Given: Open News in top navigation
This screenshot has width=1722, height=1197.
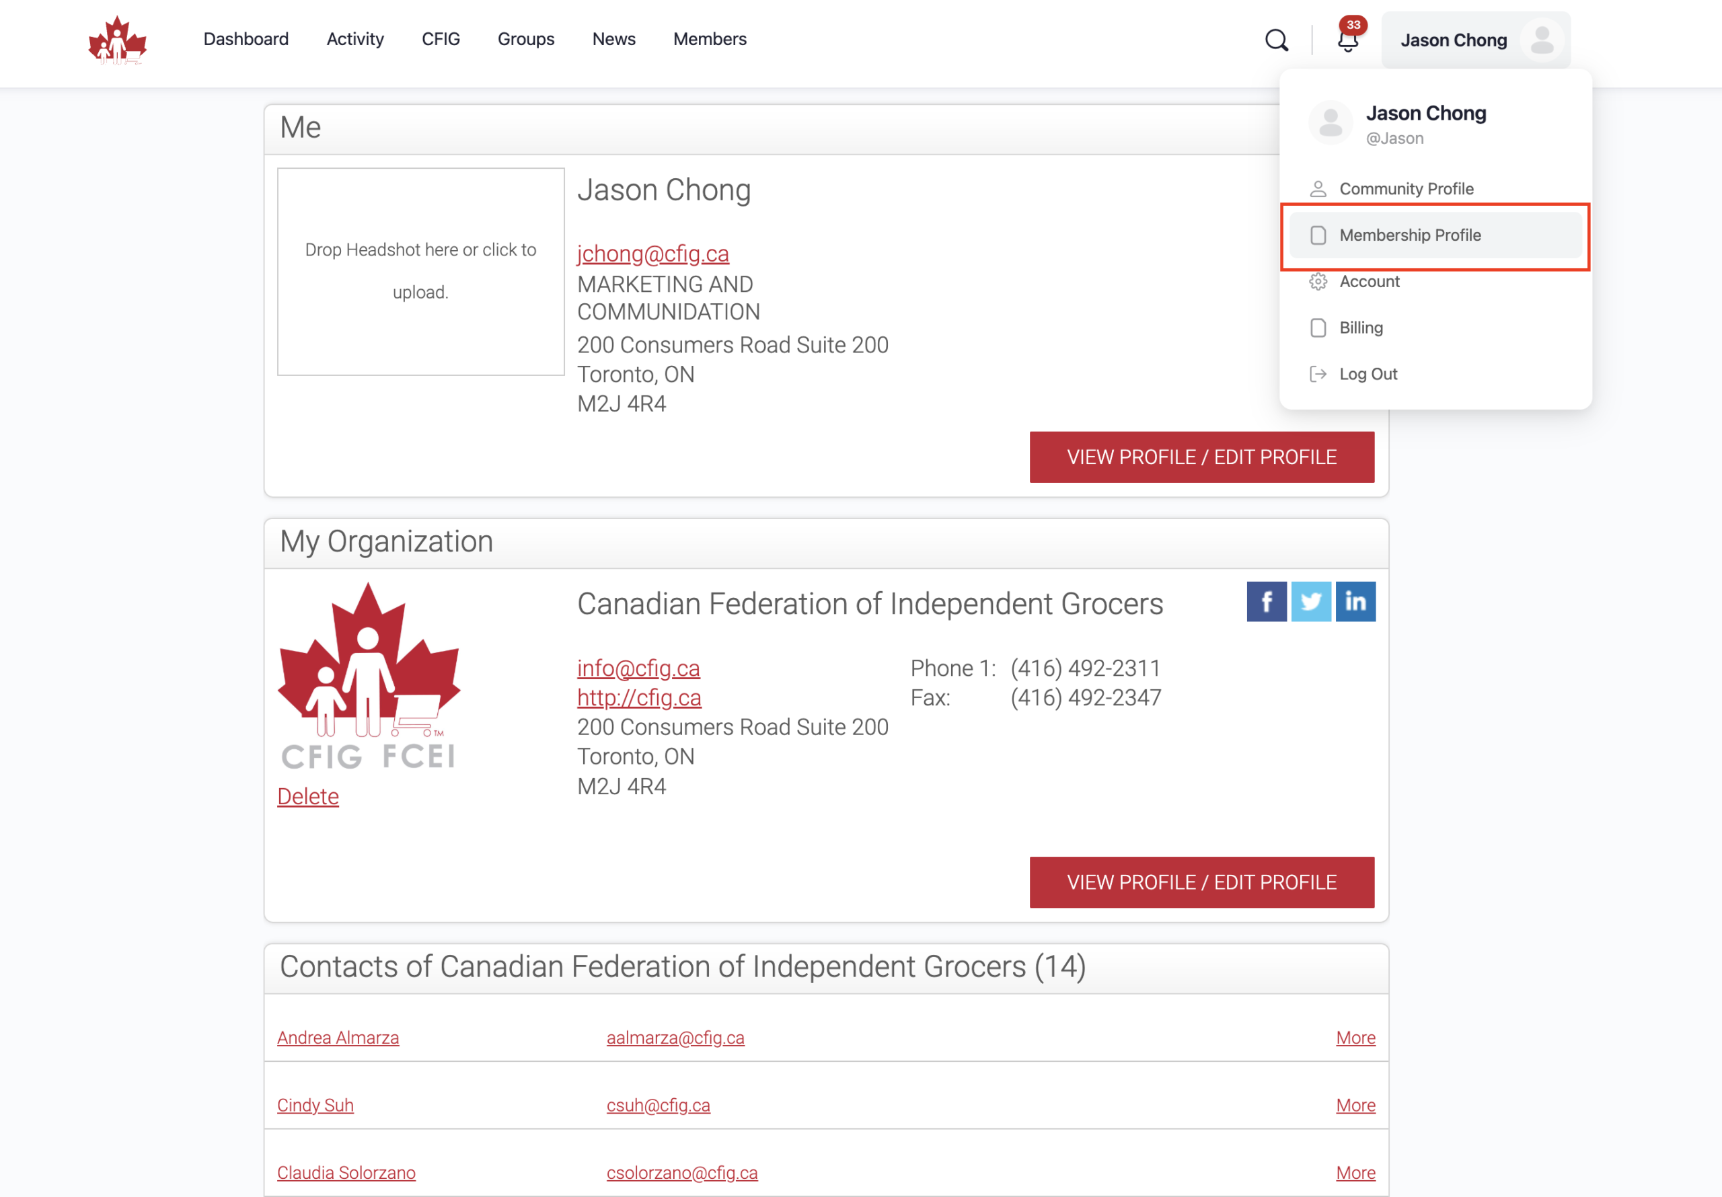Looking at the screenshot, I should click(x=613, y=39).
